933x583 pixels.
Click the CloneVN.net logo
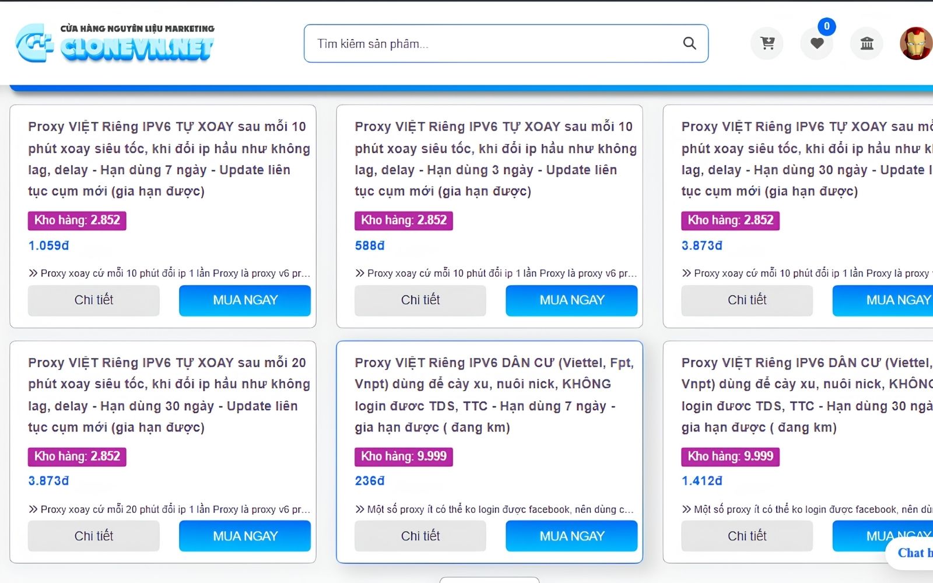coord(115,43)
